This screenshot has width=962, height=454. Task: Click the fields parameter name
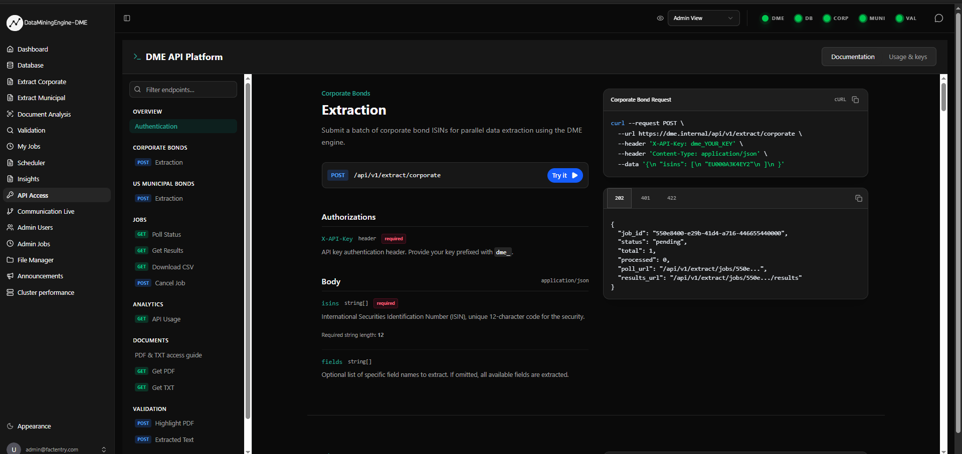[x=332, y=362]
